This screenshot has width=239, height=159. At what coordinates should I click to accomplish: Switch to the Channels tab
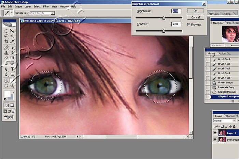click(x=230, y=116)
